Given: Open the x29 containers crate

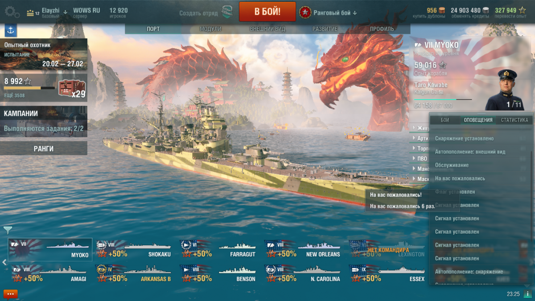Looking at the screenshot, I should click(72, 89).
